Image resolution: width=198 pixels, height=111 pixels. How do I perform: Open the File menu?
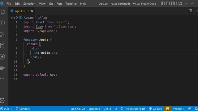click(x=9, y=4)
